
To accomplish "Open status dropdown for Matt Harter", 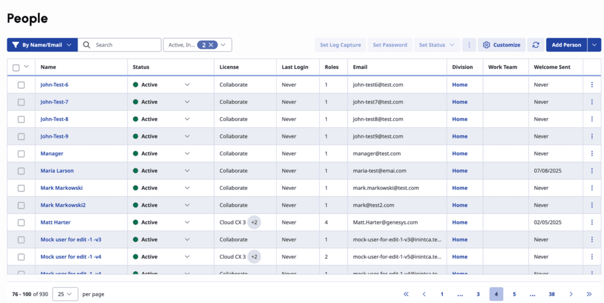I will pos(187,222).
